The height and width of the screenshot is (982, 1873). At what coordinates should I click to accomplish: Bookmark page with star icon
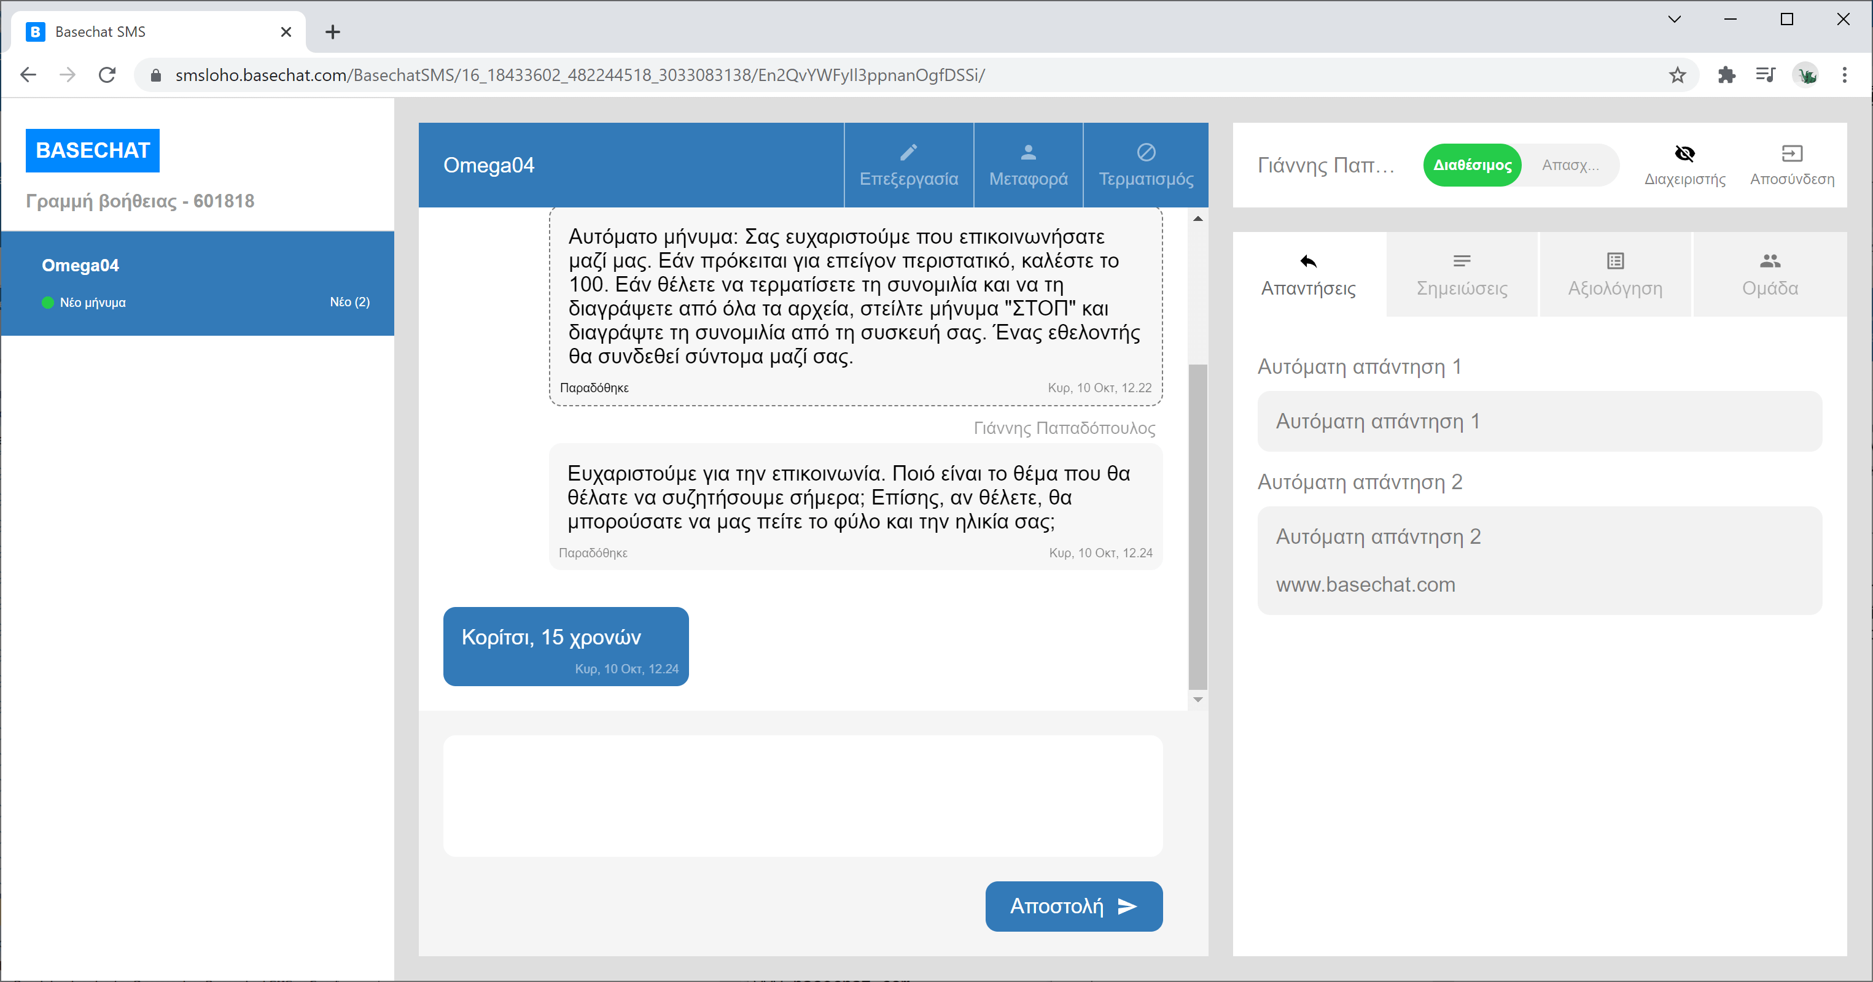[x=1678, y=75]
